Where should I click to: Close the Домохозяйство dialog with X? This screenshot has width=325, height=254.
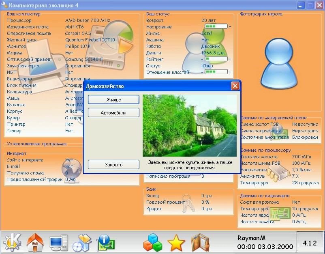[235, 86]
